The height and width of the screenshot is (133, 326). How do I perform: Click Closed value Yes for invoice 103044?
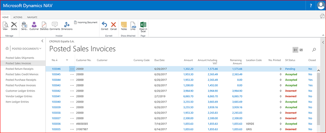310,80
